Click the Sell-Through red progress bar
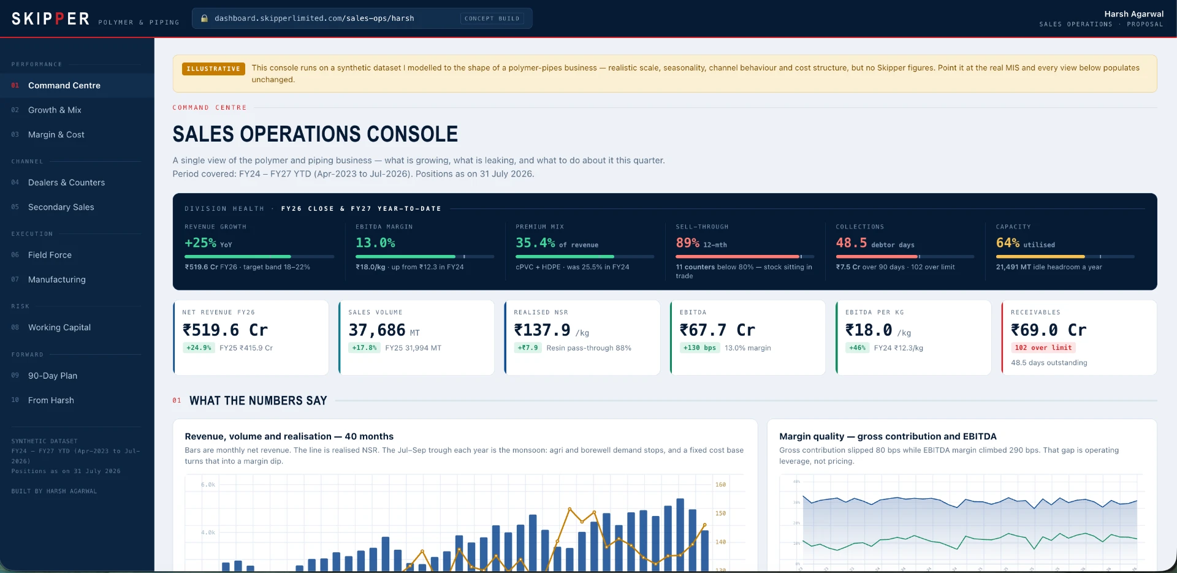 745,256
